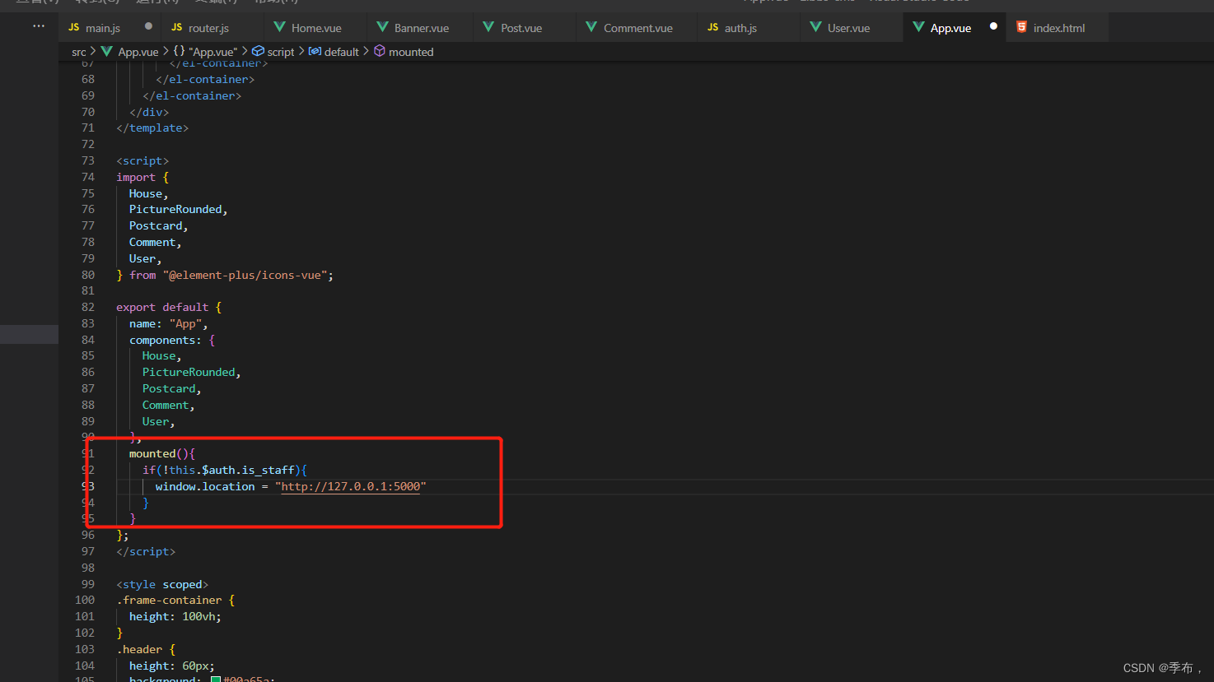The height and width of the screenshot is (682, 1214).
Task: Open the index.html tab
Action: click(x=1058, y=27)
